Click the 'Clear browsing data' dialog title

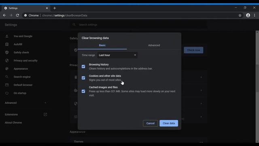(95, 38)
